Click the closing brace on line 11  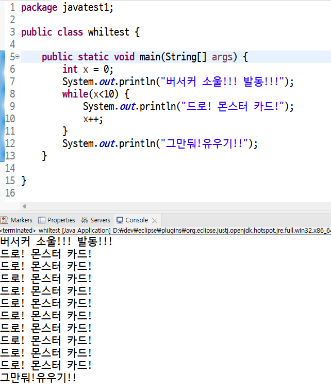click(65, 131)
